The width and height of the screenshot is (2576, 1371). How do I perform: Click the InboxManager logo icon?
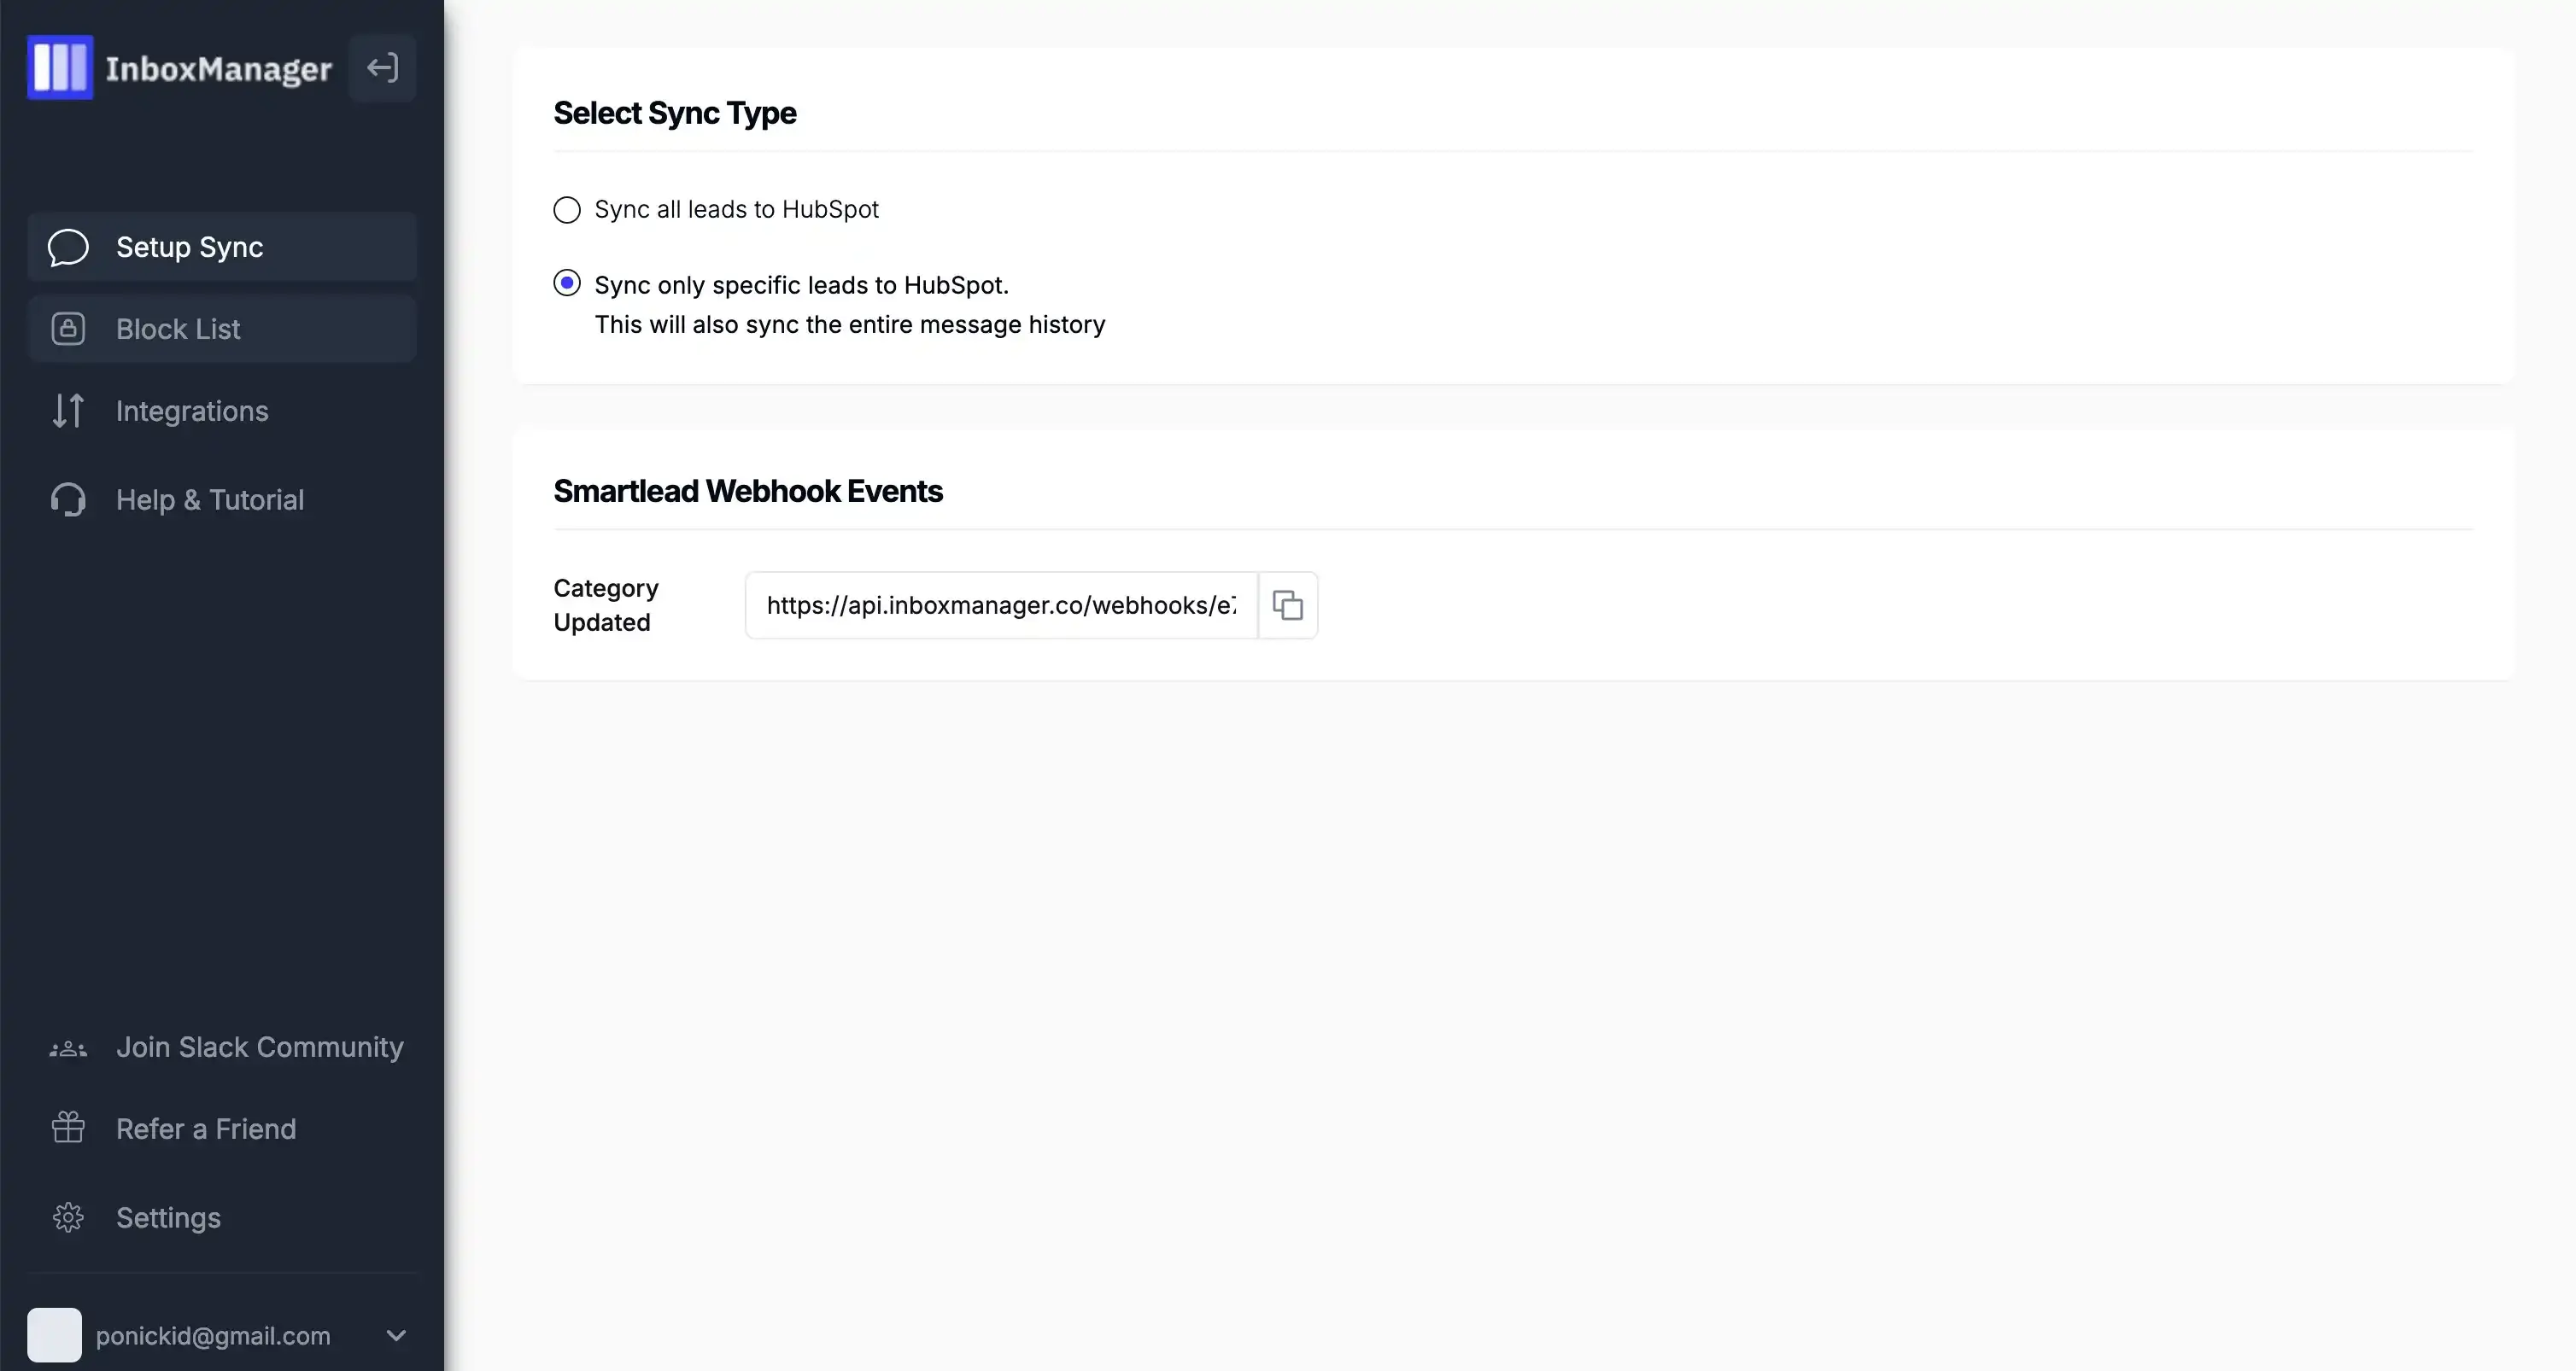pyautogui.click(x=60, y=67)
